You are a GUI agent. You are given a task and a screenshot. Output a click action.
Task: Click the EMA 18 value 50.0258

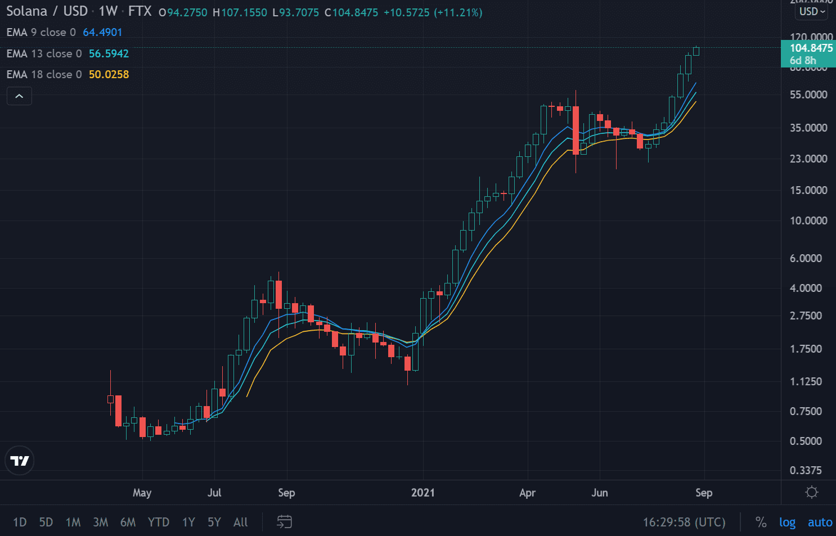109,74
